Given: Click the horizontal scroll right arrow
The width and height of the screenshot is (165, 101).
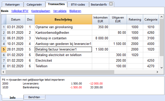Looking at the screenshot, I should (x=157, y=72).
